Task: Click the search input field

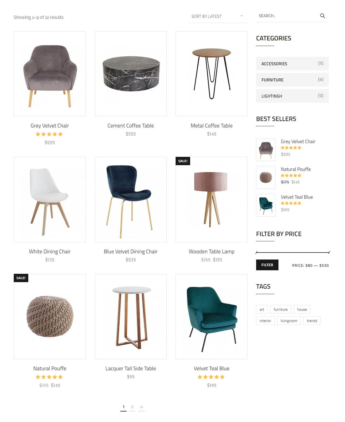Action: 287,16
